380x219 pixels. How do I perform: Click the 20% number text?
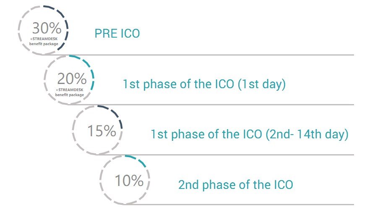(72, 79)
